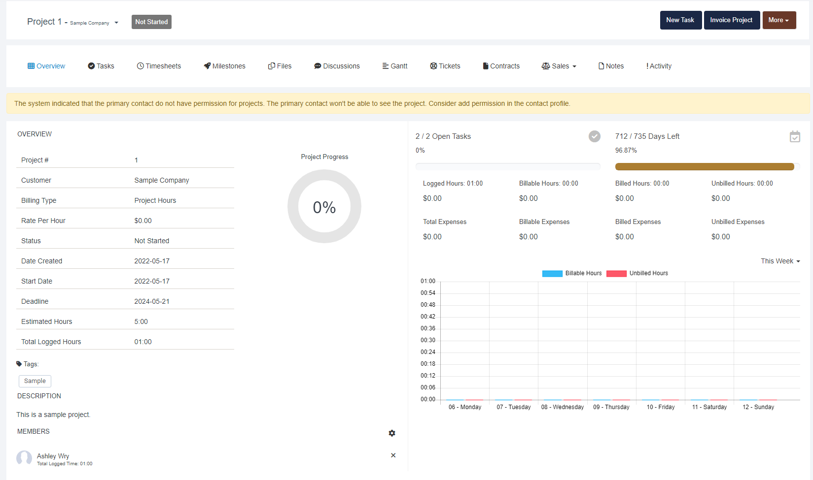Open the Tickets tab
The height and width of the screenshot is (480, 813).
(x=445, y=66)
